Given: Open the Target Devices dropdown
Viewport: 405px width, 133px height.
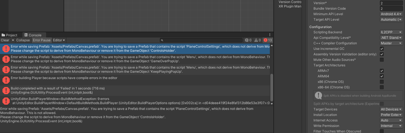Looking at the screenshot, I should [x=391, y=109].
